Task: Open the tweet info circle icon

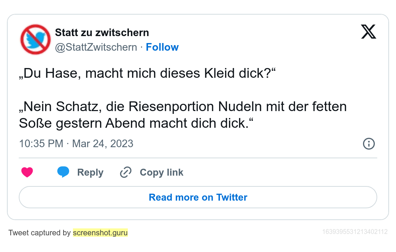Action: (369, 144)
